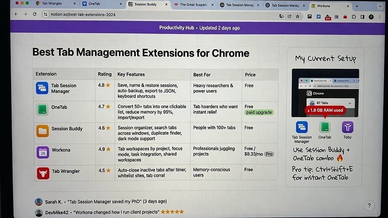The width and height of the screenshot is (388, 218).
Task: Click the DevMike42 five-star rating
Action: pyautogui.click(x=172, y=212)
